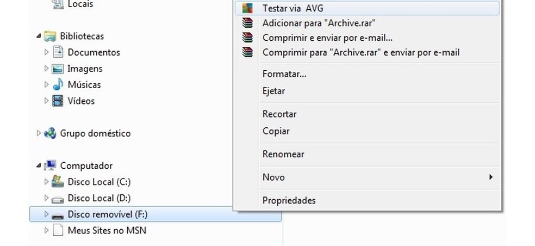This screenshot has height=246, width=535.
Task: Open Meus Sites no MSN item
Action: coord(107,230)
